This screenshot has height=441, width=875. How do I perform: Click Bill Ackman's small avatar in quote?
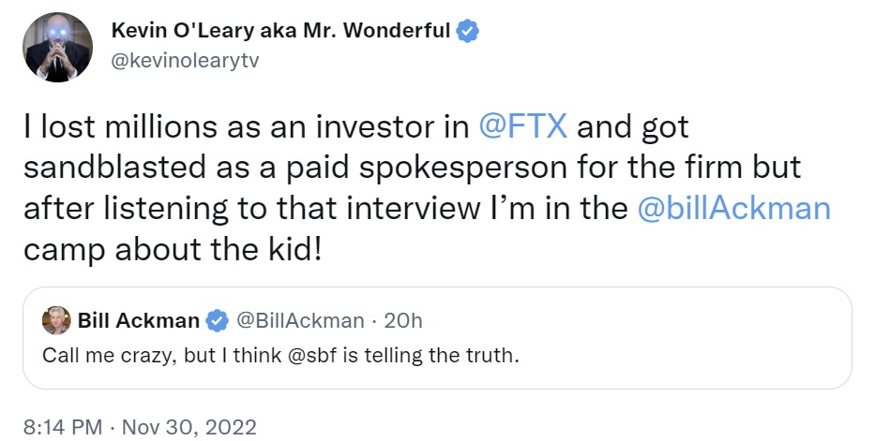57,320
